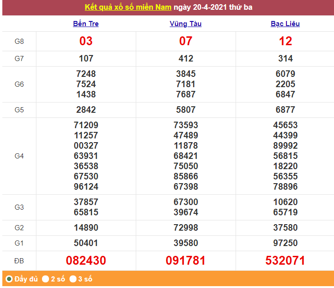Click the G4 row label
This screenshot has width=334, height=288.
(x=19, y=156)
